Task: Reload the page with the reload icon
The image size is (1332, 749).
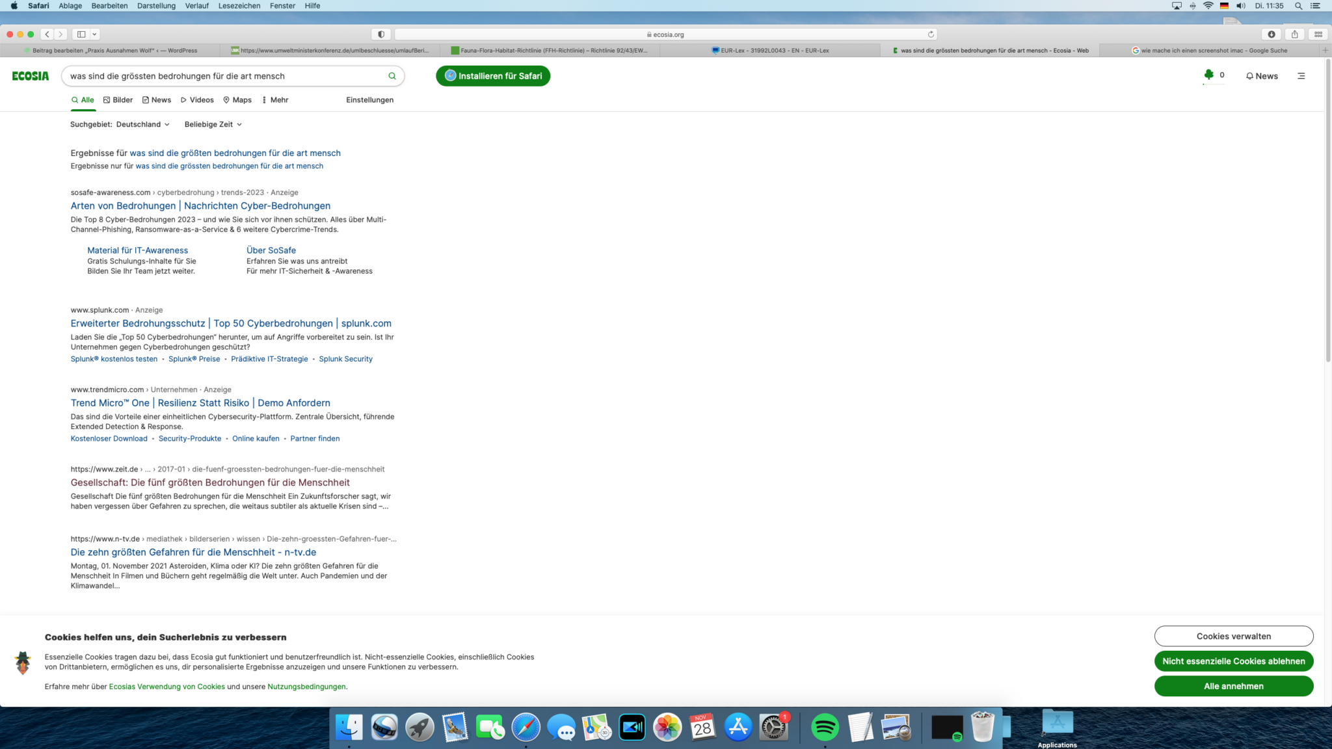Action: coord(931,34)
